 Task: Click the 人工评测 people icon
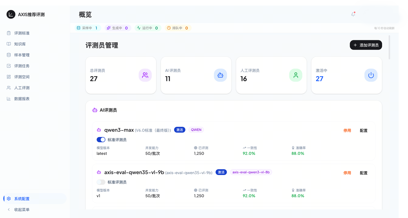click(x=9, y=88)
